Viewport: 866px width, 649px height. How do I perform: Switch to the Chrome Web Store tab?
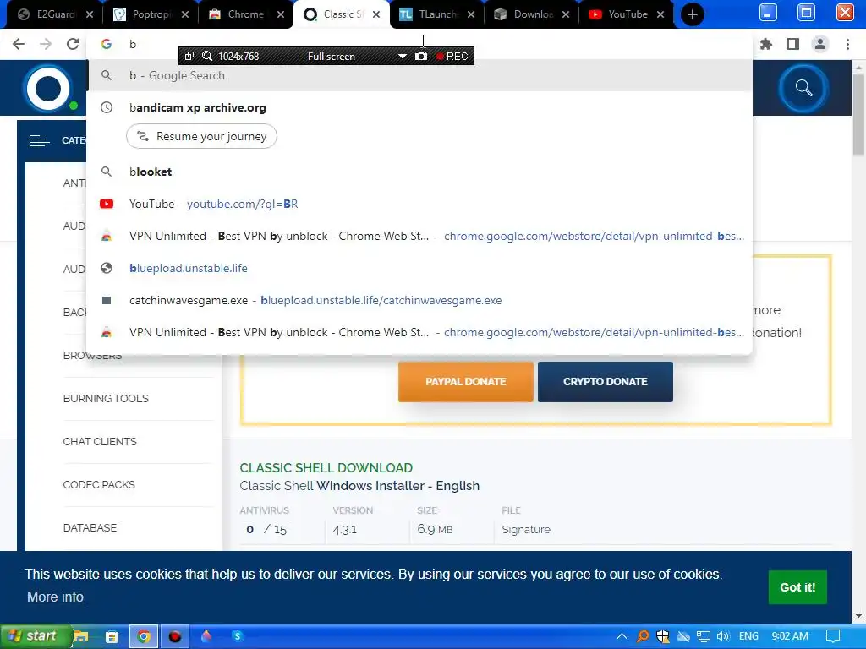(x=245, y=14)
